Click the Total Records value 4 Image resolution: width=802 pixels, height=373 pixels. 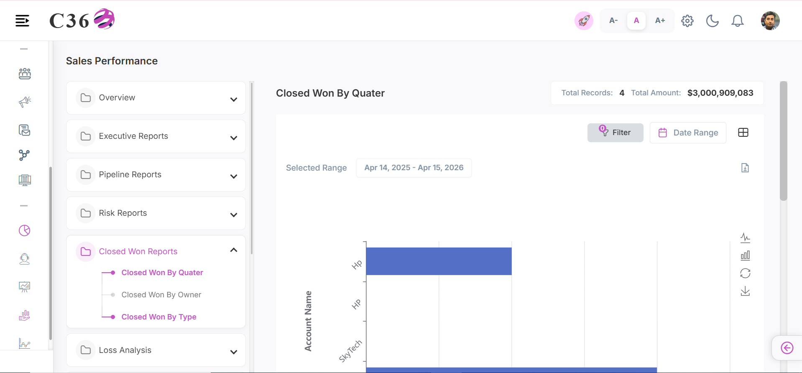point(622,93)
